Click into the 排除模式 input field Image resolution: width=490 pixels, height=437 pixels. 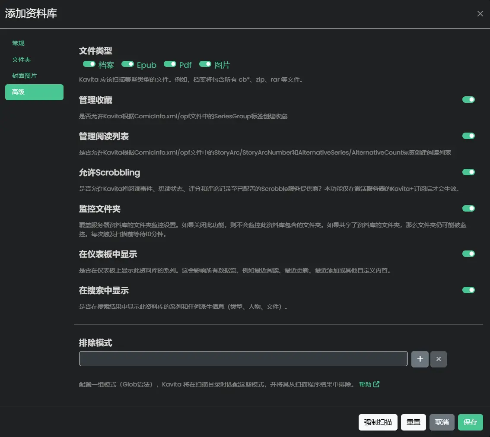coord(243,359)
